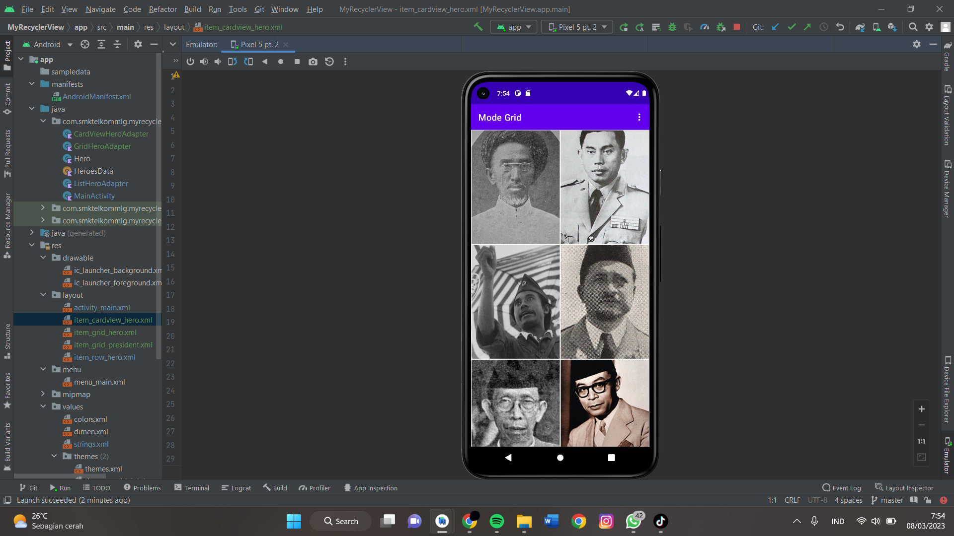This screenshot has width=954, height=536.
Task: Open the Layout Inspector
Action: pyautogui.click(x=904, y=488)
